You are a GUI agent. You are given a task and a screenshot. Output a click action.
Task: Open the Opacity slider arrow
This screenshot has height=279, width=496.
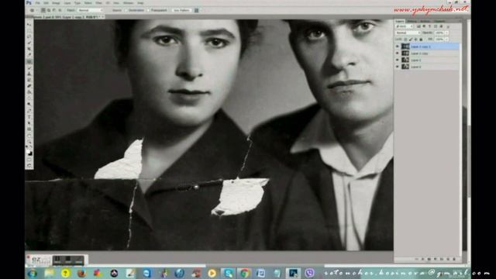(446, 33)
